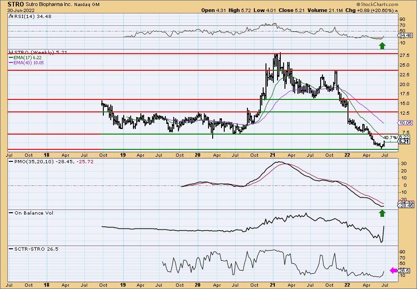
Task: Click the High 5.72 value
Action: tap(240, 10)
